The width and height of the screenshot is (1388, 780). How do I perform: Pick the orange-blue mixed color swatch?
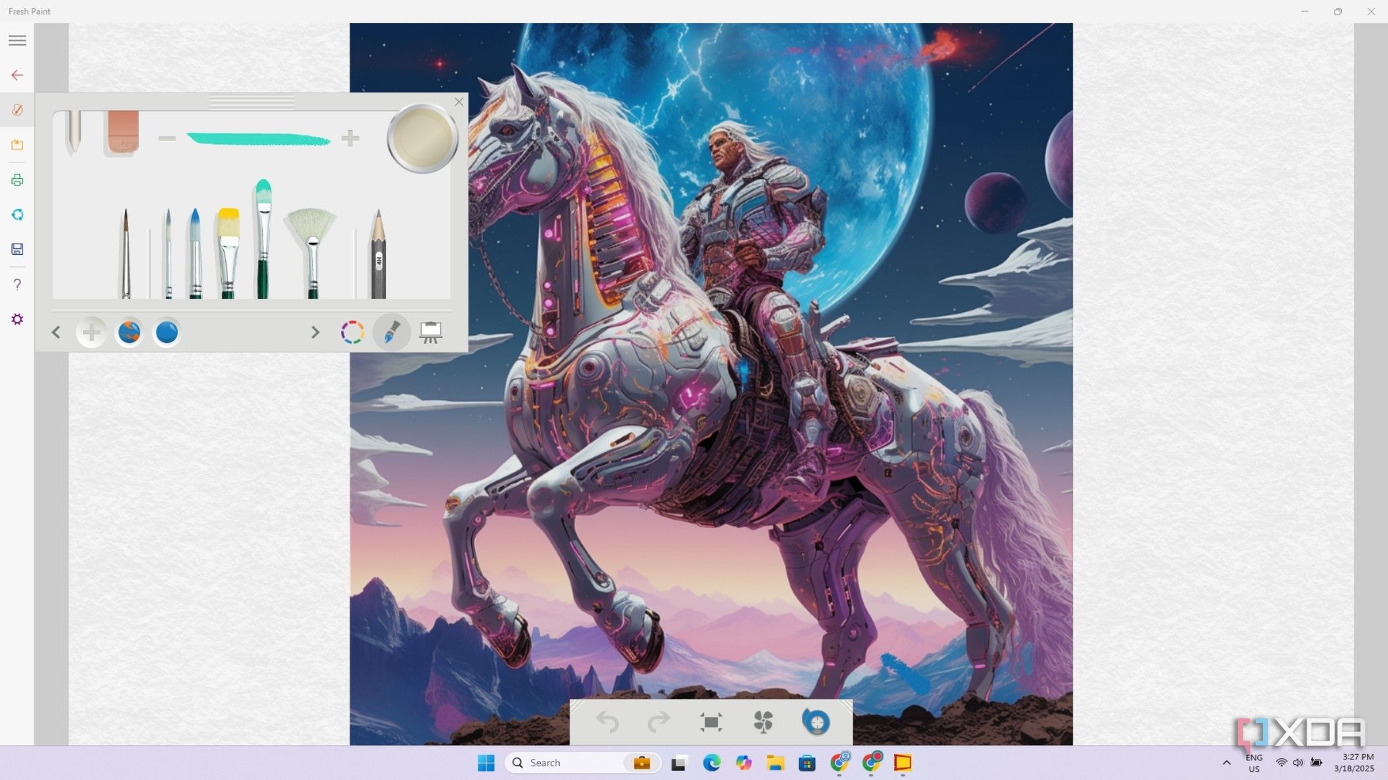click(129, 332)
